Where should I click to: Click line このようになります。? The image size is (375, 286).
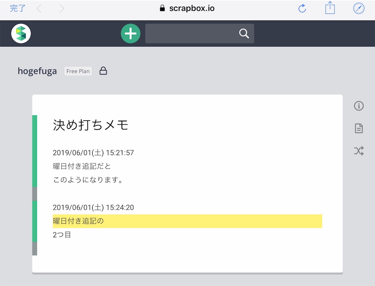88,180
